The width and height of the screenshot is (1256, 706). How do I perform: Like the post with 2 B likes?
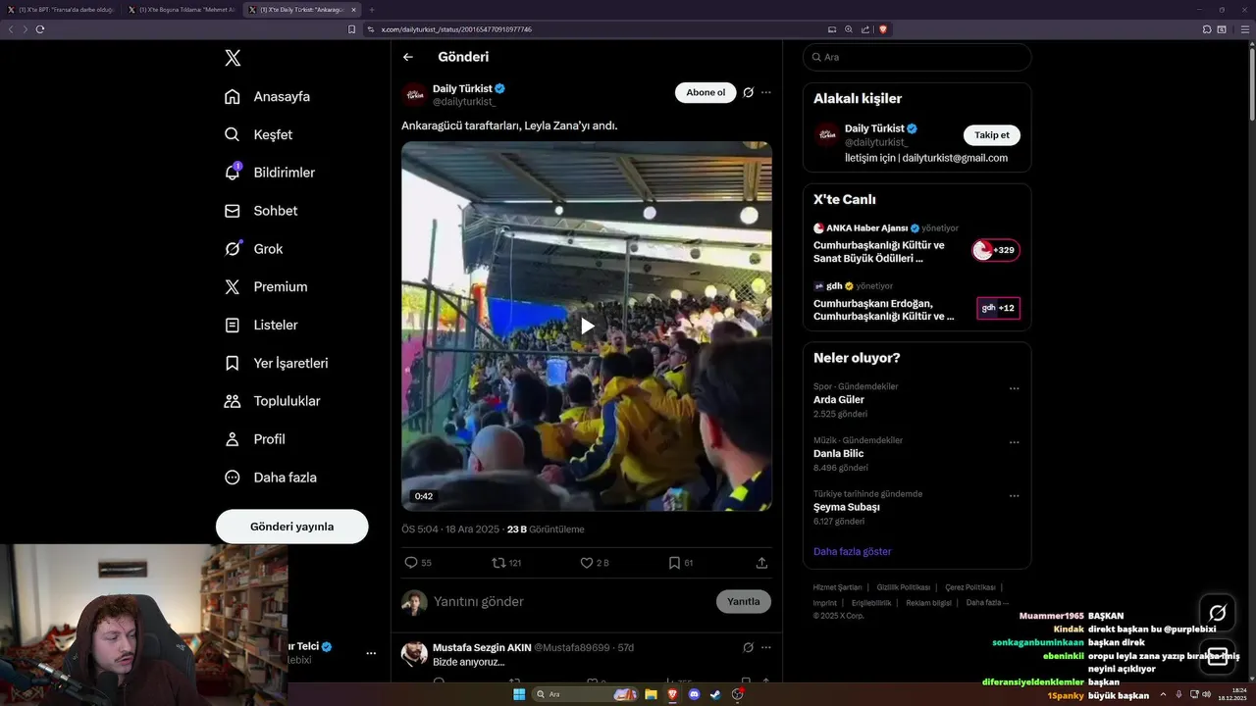(595, 563)
